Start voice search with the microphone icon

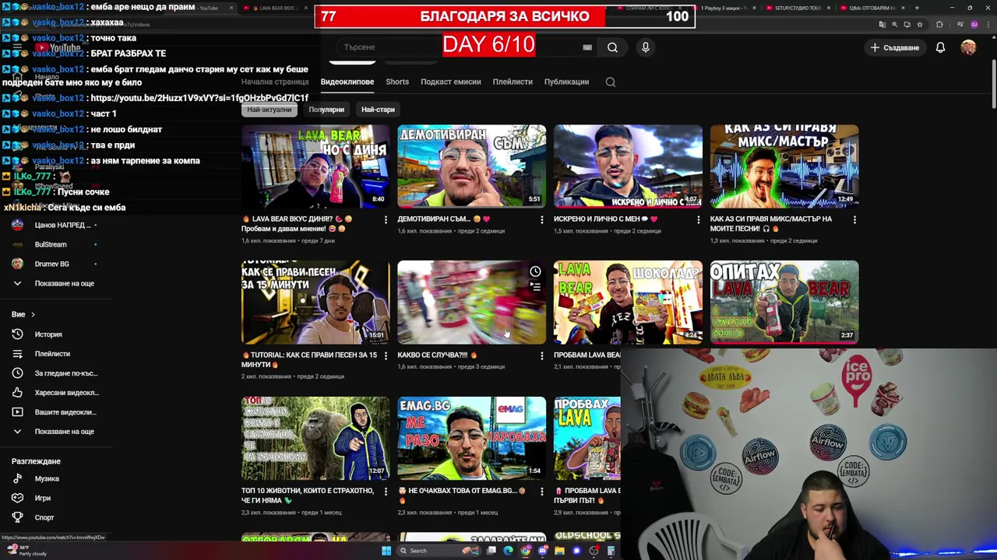tap(645, 47)
